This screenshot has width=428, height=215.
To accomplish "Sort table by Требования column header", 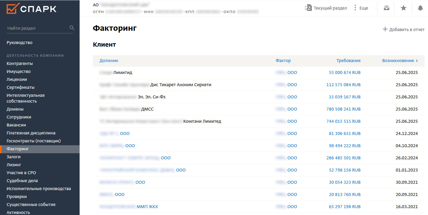I will pos(348,61).
